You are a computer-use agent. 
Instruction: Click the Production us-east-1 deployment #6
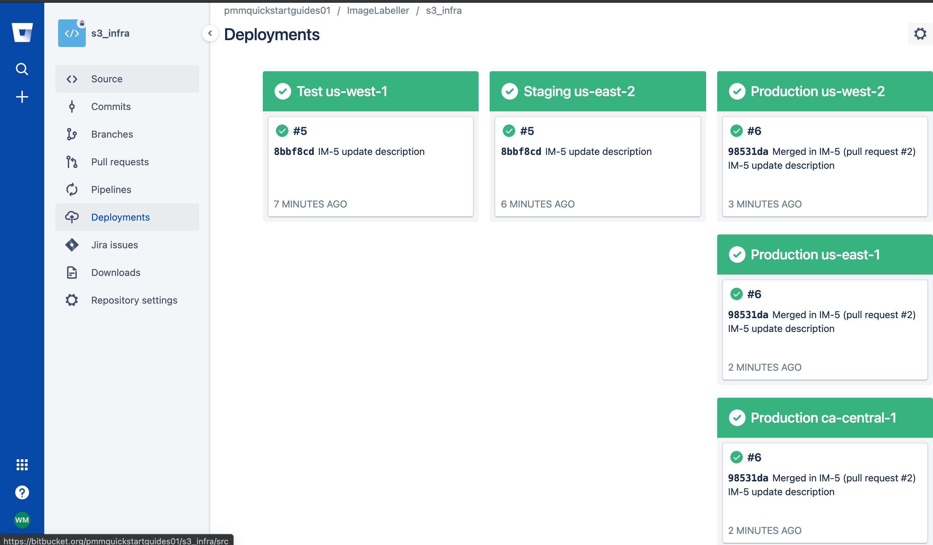tap(755, 294)
